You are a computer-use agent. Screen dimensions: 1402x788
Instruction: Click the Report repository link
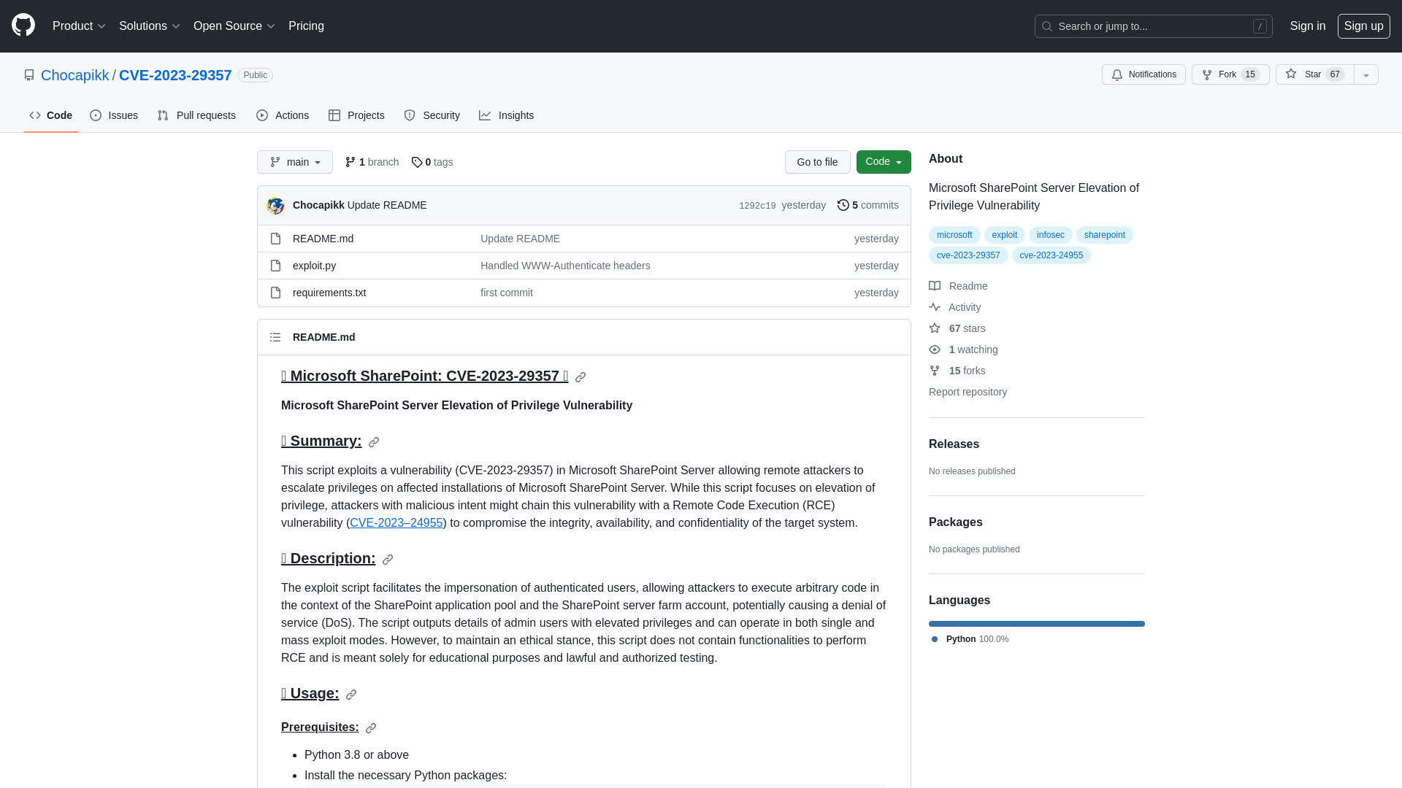click(968, 392)
